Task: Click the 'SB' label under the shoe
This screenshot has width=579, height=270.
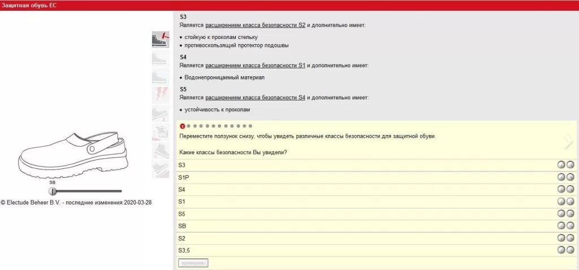Action: [52, 182]
